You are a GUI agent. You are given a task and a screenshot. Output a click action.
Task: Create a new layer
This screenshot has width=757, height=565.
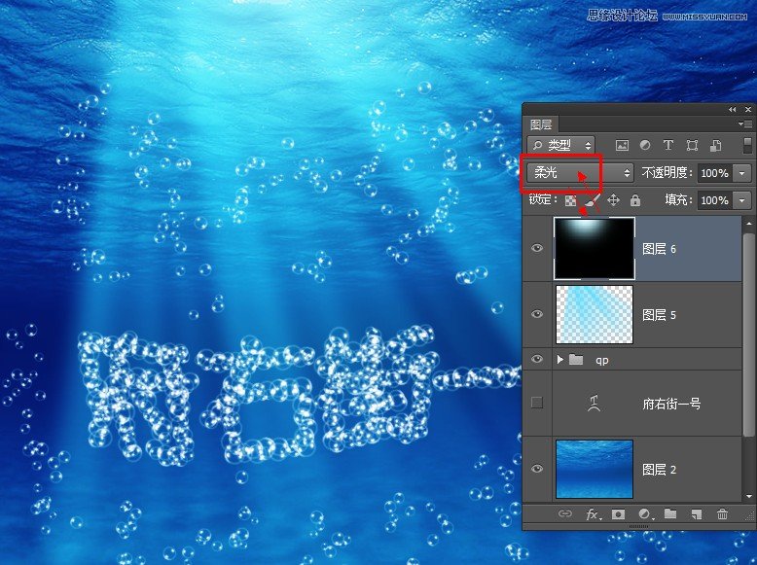696,513
